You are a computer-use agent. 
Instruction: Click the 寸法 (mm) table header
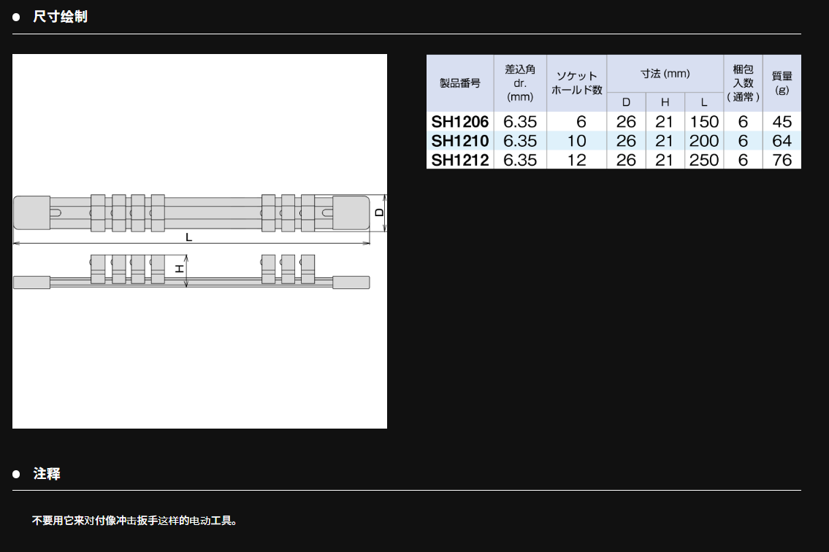click(665, 74)
